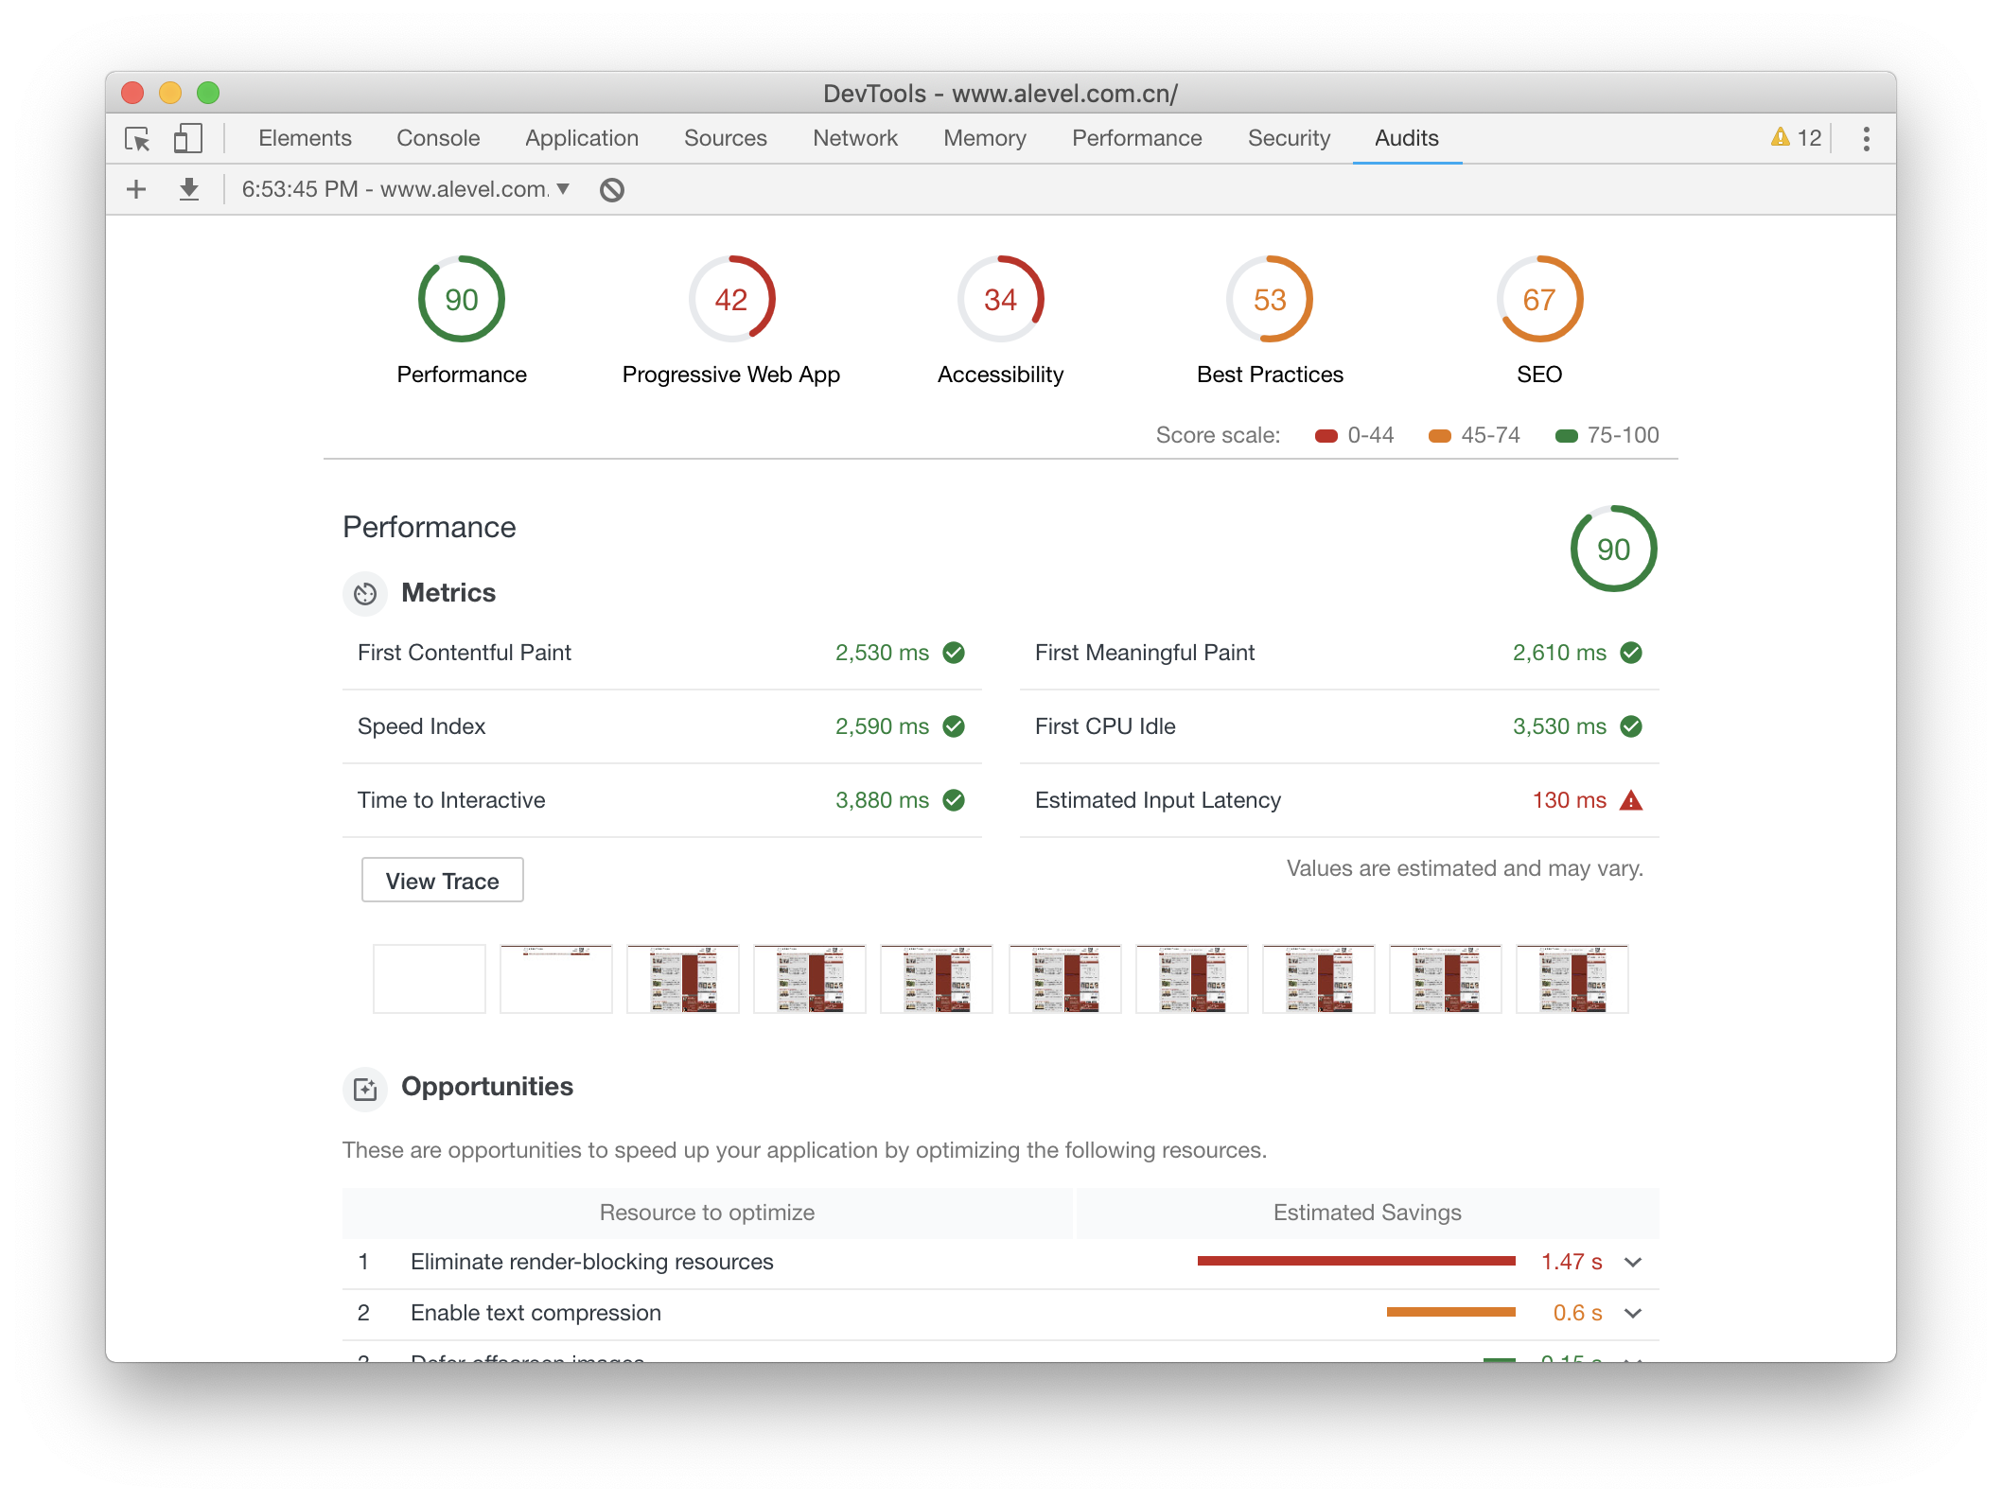Open the Memory tab
This screenshot has height=1502, width=2002.
click(985, 138)
